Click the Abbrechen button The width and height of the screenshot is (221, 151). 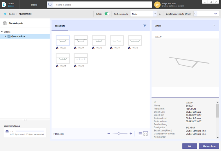coord(209,146)
